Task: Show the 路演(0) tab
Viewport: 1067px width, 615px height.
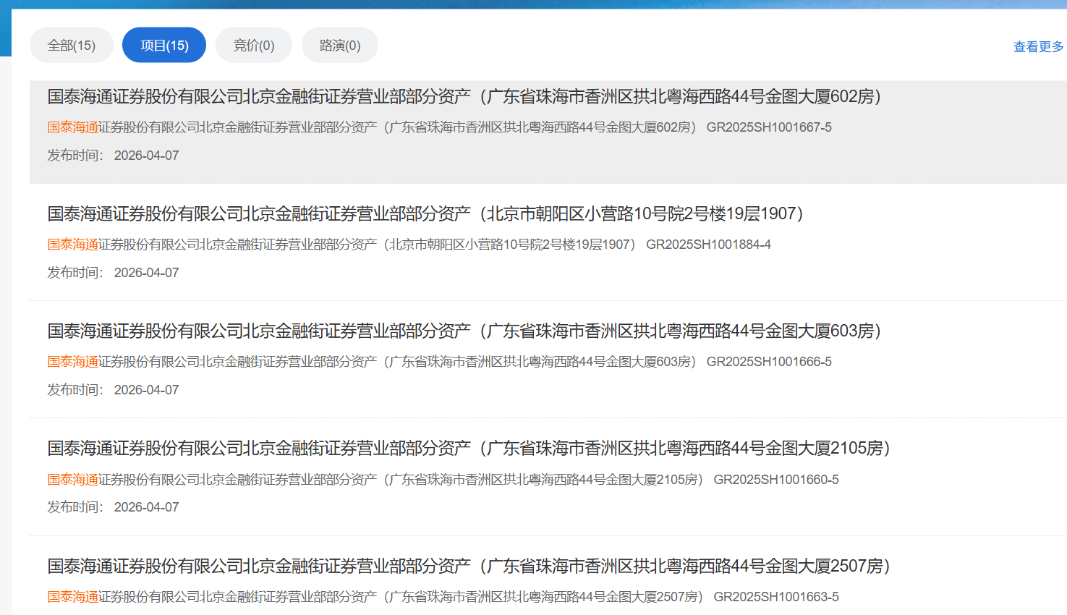Action: coord(340,46)
